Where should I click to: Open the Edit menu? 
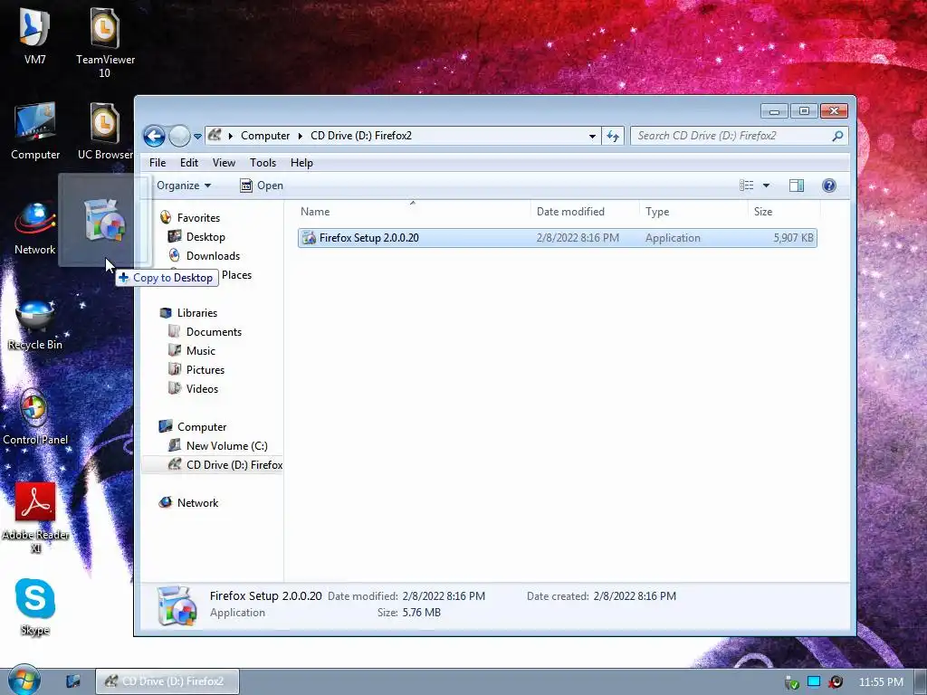(x=189, y=163)
